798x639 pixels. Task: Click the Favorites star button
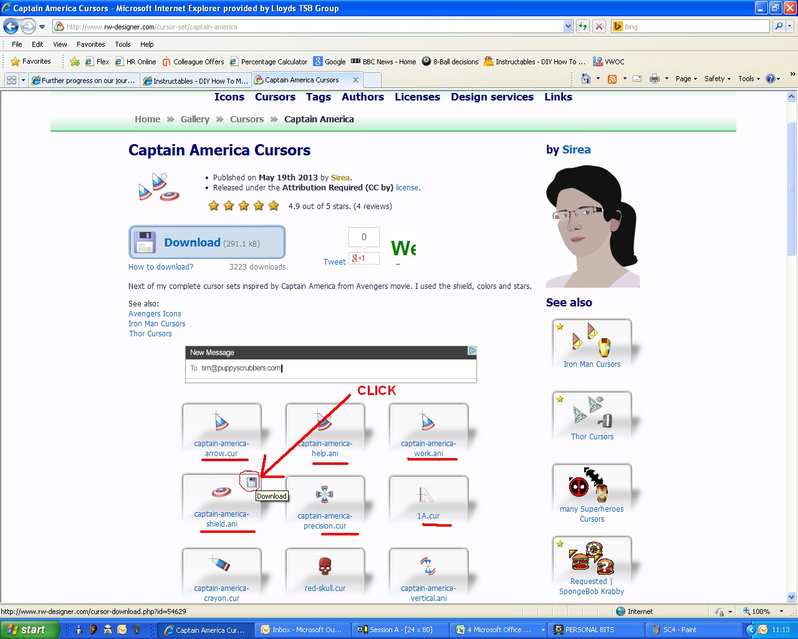tap(31, 61)
